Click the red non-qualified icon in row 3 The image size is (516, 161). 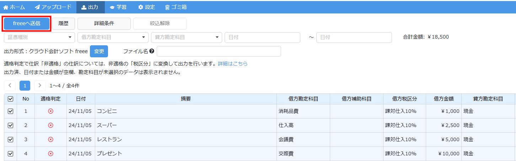pos(50,139)
